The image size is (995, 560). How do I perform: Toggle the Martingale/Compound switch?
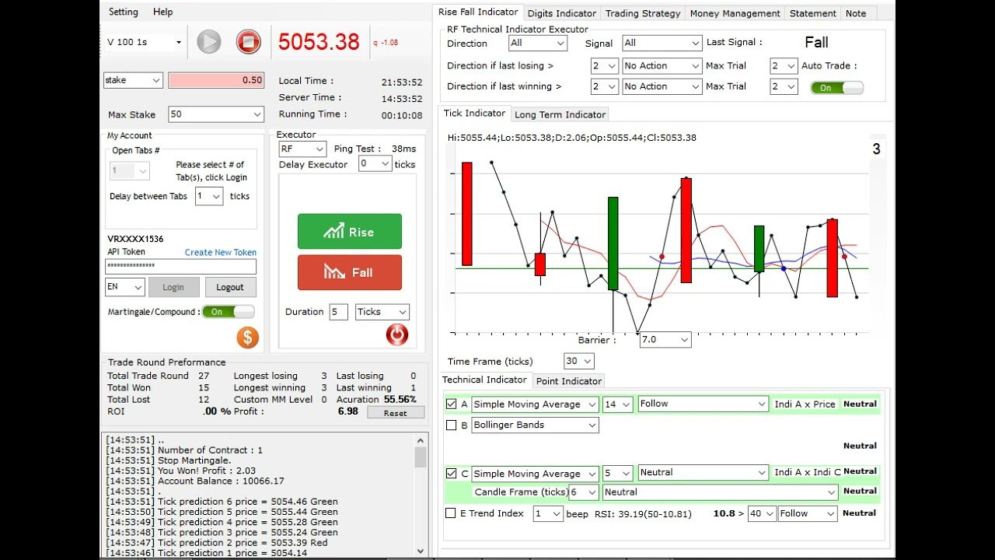point(228,312)
